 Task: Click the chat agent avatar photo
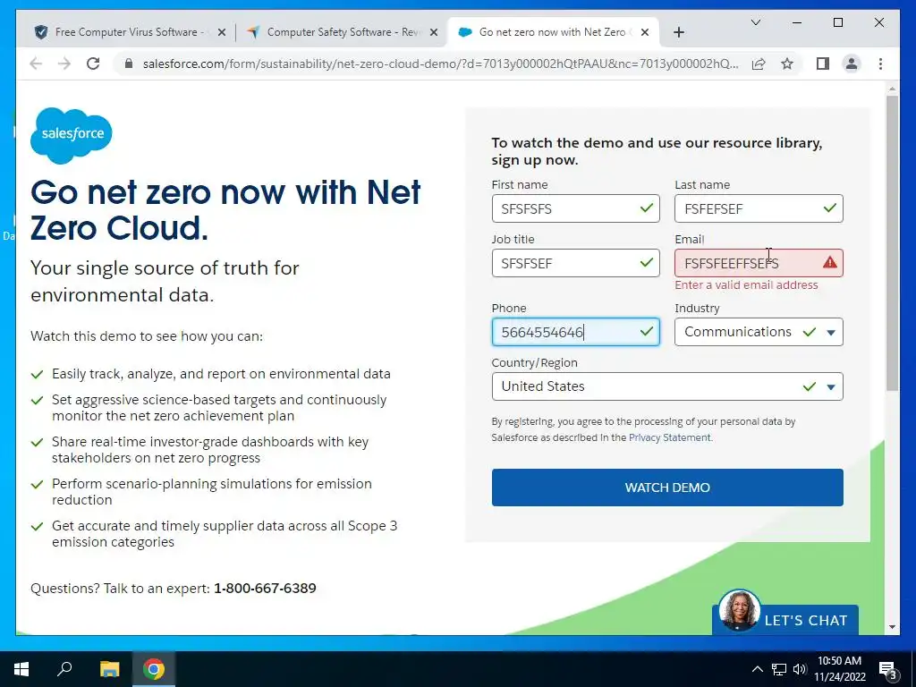739,610
